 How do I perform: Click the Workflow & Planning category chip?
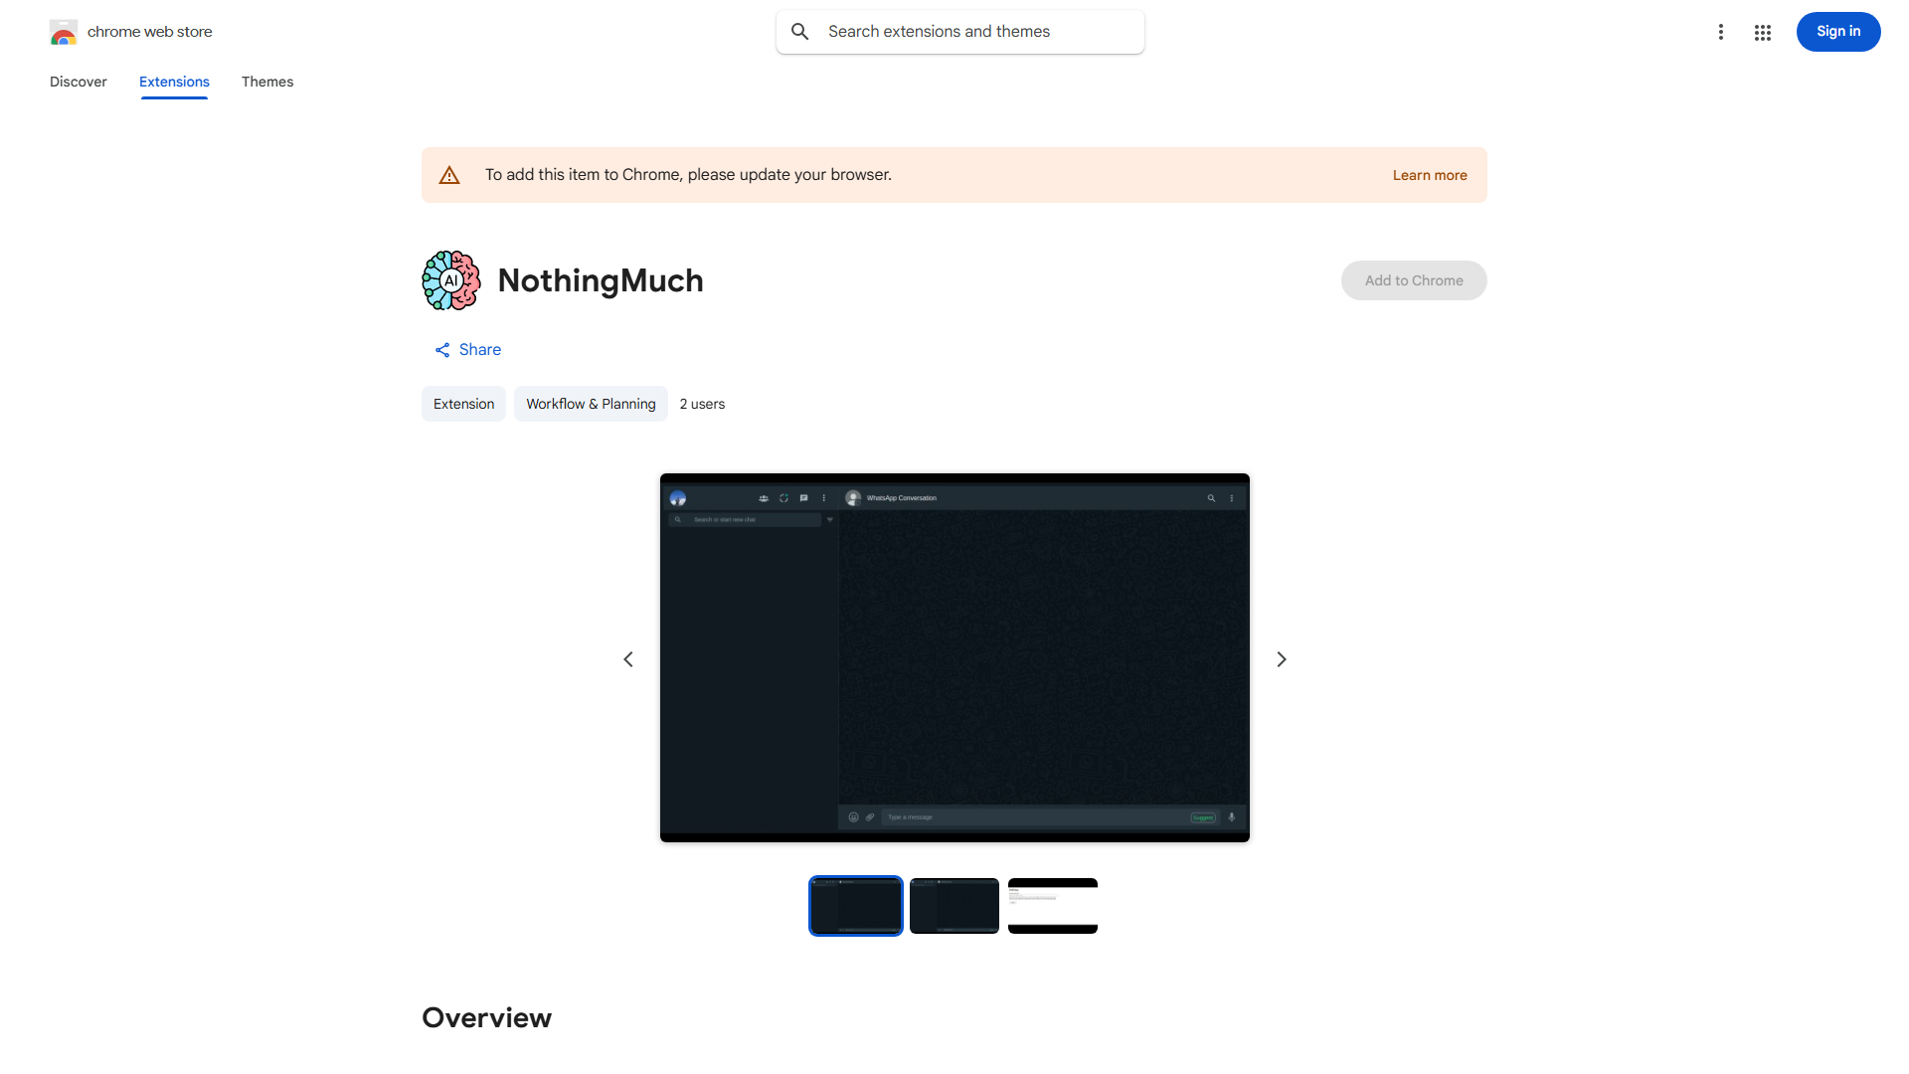pos(591,404)
